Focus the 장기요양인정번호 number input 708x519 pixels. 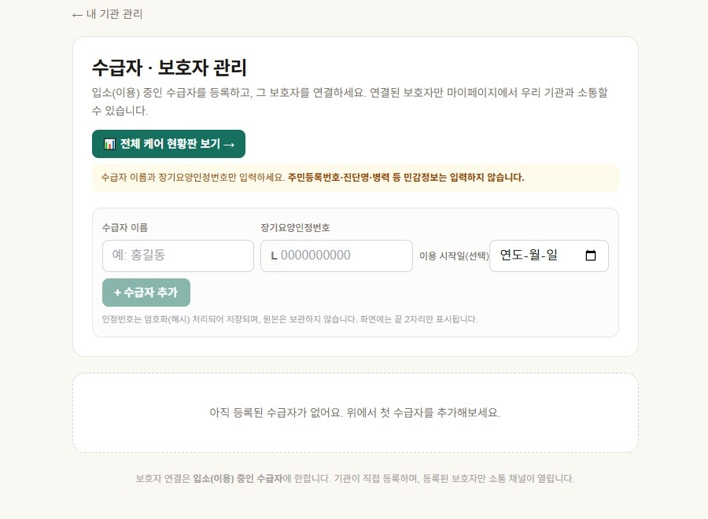337,256
